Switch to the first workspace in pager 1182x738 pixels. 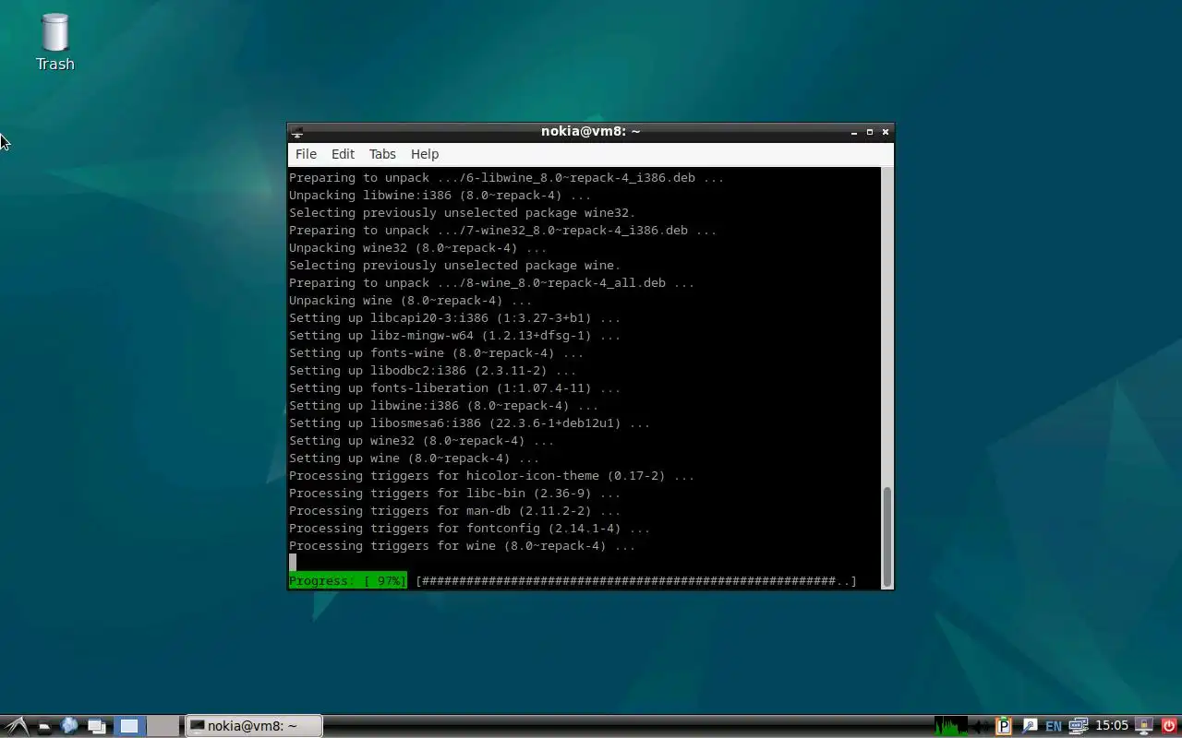tap(129, 726)
